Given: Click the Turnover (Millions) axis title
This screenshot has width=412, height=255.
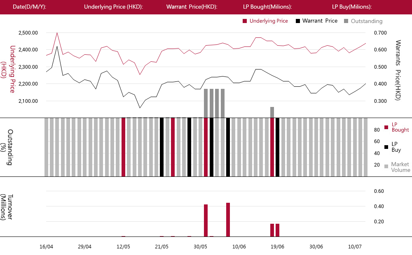Looking at the screenshot, I should (x=6, y=207).
